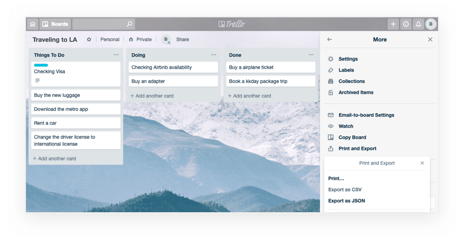Viewport: 464px width, 242px height.
Task: Open the Checking Visa card
Action: (x=76, y=74)
